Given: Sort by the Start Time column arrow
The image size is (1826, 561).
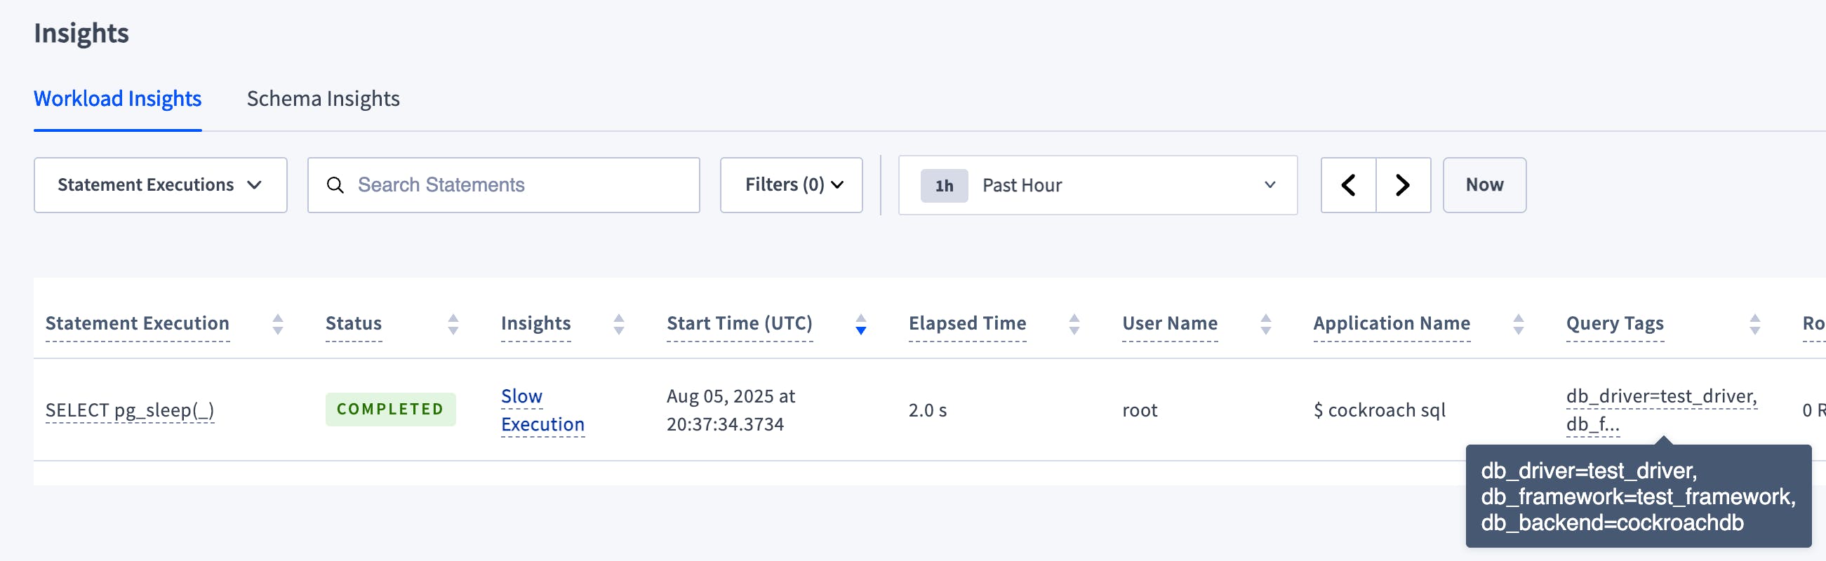Looking at the screenshot, I should pyautogui.click(x=860, y=325).
